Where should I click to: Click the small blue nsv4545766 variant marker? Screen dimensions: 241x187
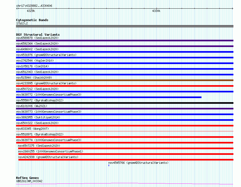point(109,165)
